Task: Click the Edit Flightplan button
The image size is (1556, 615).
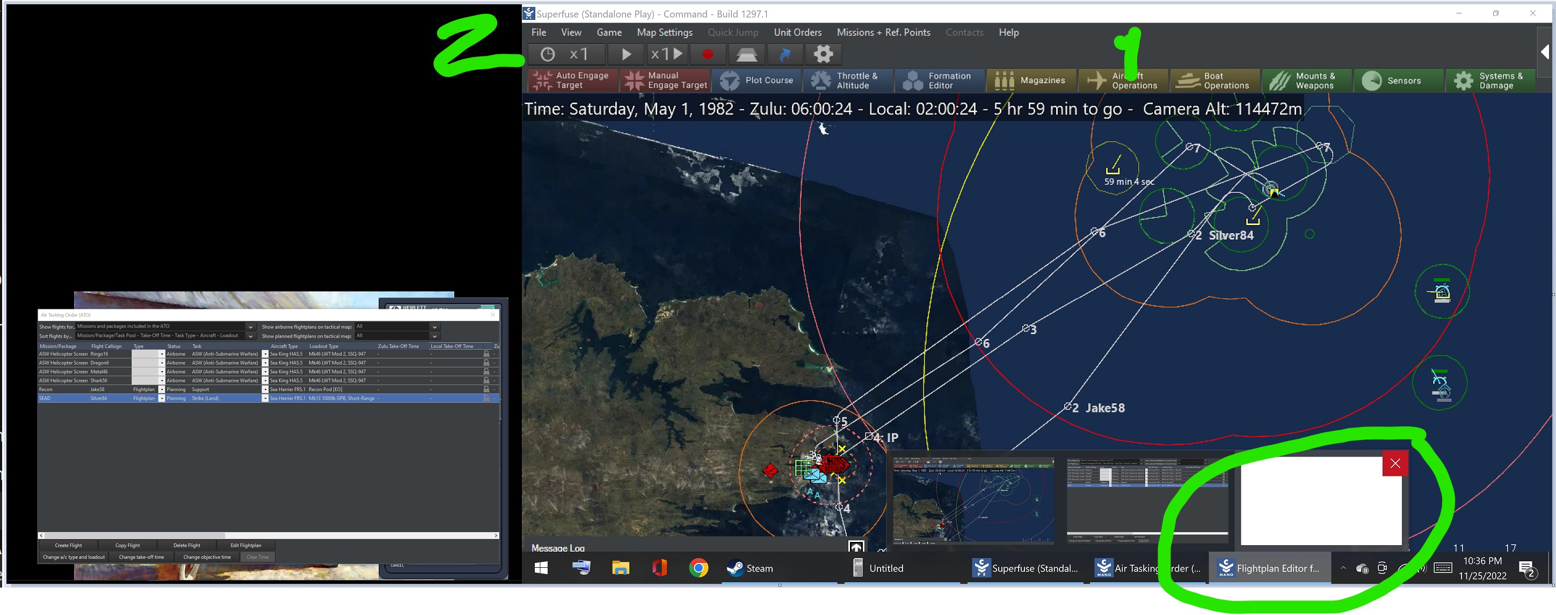Action: (246, 546)
